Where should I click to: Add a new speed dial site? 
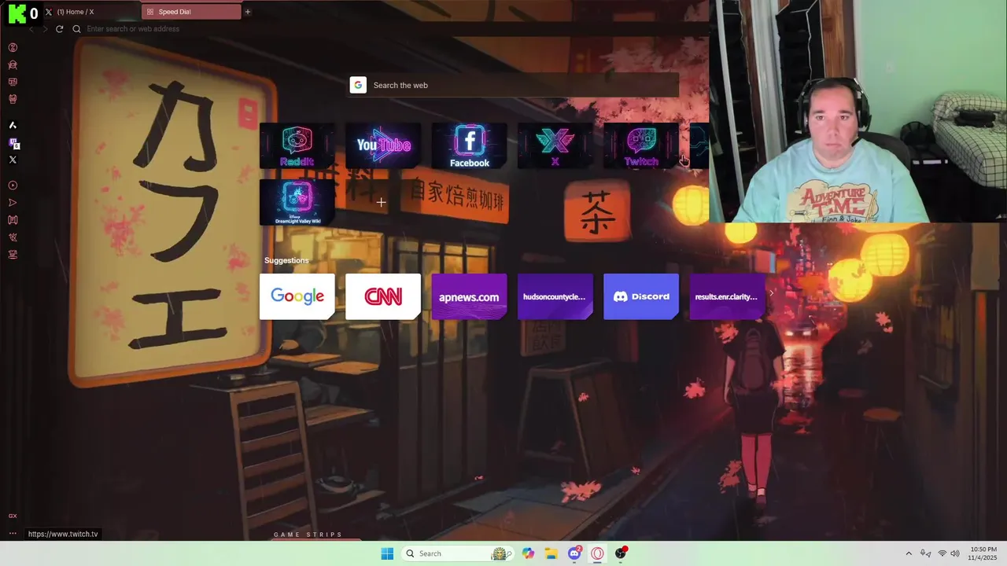pyautogui.click(x=381, y=202)
